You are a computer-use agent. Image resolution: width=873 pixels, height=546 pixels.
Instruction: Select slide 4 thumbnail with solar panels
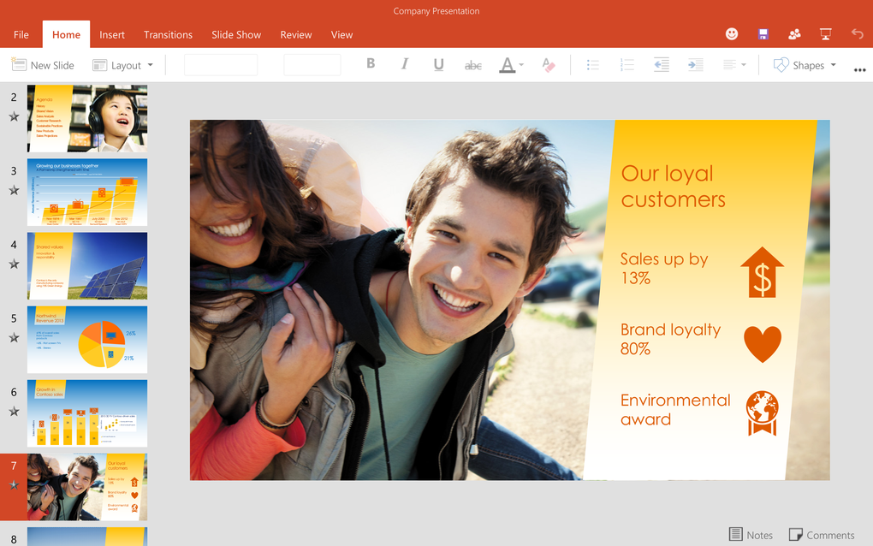pos(86,265)
